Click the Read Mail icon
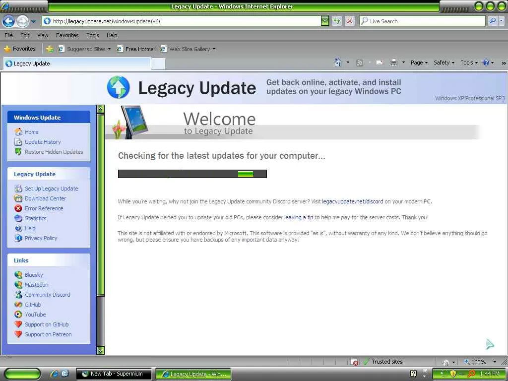 (380, 63)
